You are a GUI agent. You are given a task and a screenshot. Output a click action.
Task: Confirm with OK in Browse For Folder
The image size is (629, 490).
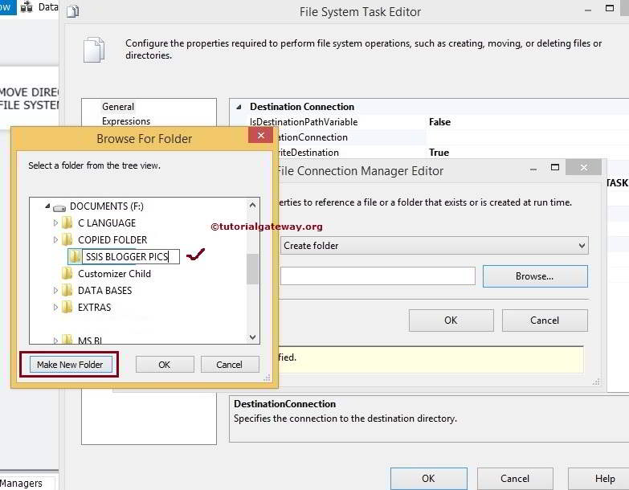coord(165,365)
